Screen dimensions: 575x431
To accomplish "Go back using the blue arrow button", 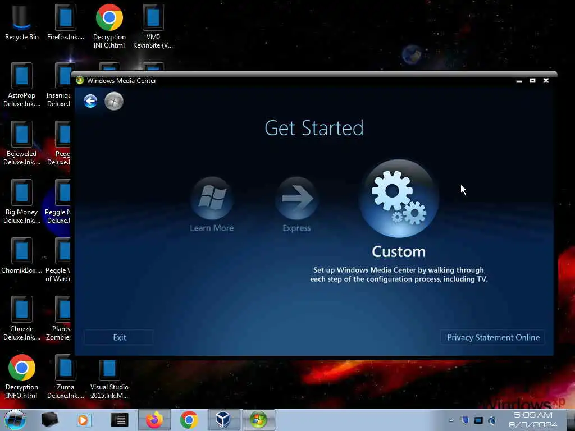I will coord(90,101).
